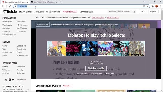Screen dimensions: 163x92
Task: Go back with the browser back arrow
Action: tap(3, 6)
